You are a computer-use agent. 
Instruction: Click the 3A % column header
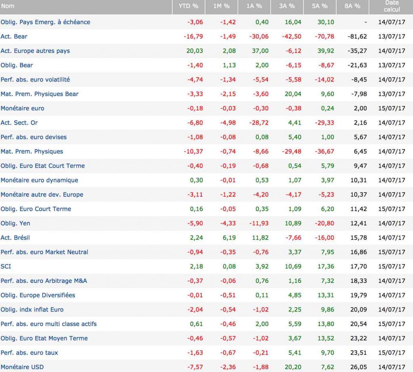pos(286,6)
